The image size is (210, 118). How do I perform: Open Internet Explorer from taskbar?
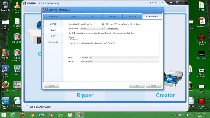click(13, 115)
